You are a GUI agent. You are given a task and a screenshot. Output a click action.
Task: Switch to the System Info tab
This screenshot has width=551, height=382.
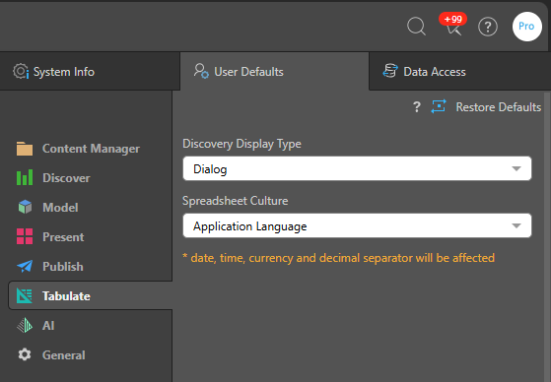pos(90,72)
